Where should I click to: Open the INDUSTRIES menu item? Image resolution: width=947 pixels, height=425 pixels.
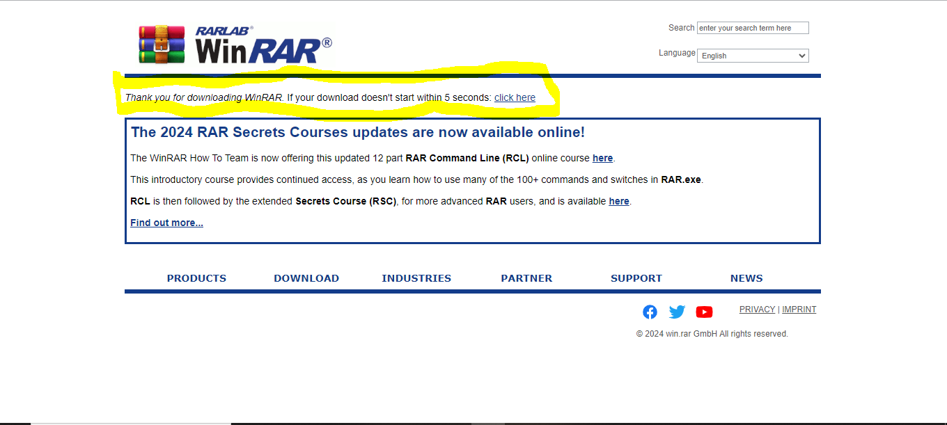(x=416, y=278)
